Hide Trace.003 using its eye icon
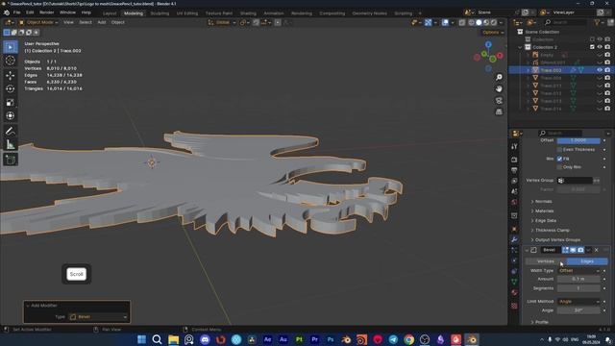615x346 pixels. 600,70
